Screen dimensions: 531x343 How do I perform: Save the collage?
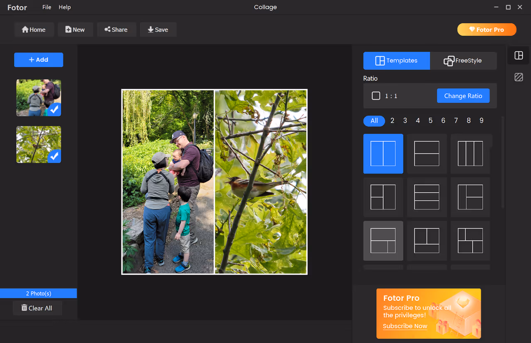[x=158, y=30]
